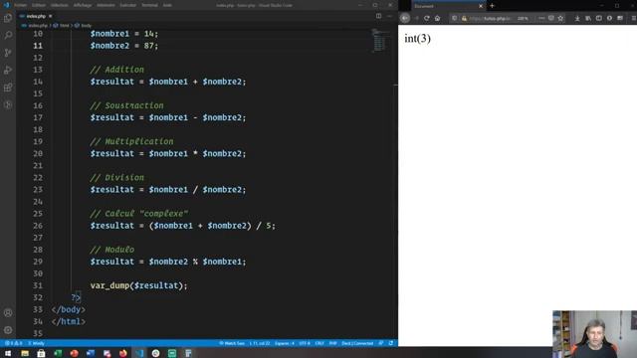Click the Firefox back button
637x358 pixels.
coord(405,18)
